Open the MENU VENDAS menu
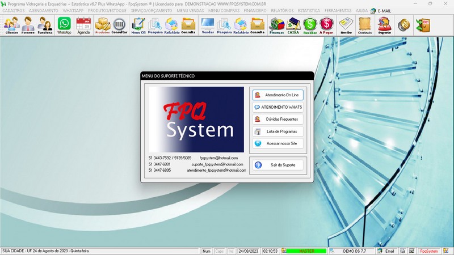Viewport: 454px width, 255px height. [x=190, y=11]
